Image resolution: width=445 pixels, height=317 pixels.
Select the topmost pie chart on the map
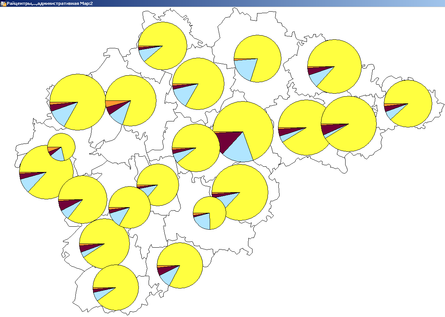(162, 46)
